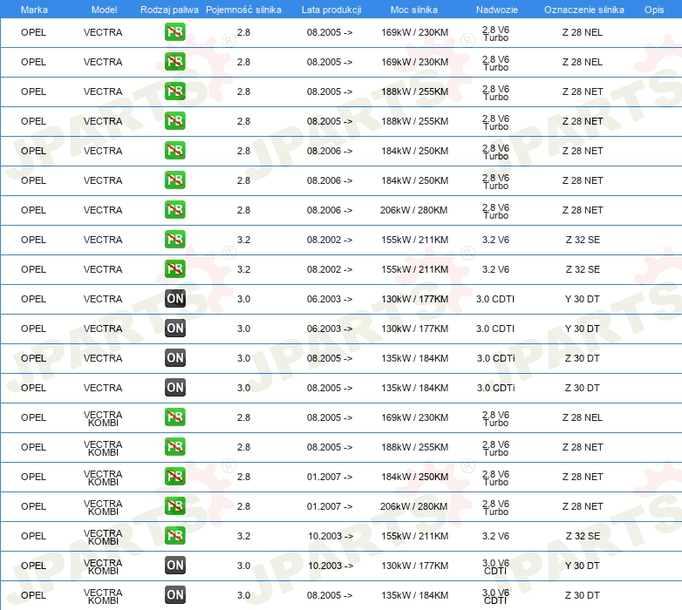This screenshot has width=682, height=610.
Task: Click 188kW / 255KM in the VECTRA KOMBI row
Action: click(414, 447)
